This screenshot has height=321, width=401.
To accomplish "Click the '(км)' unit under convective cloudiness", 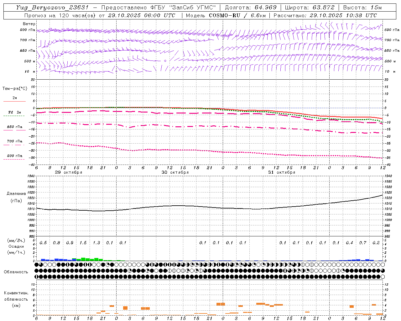I will 16,305.
